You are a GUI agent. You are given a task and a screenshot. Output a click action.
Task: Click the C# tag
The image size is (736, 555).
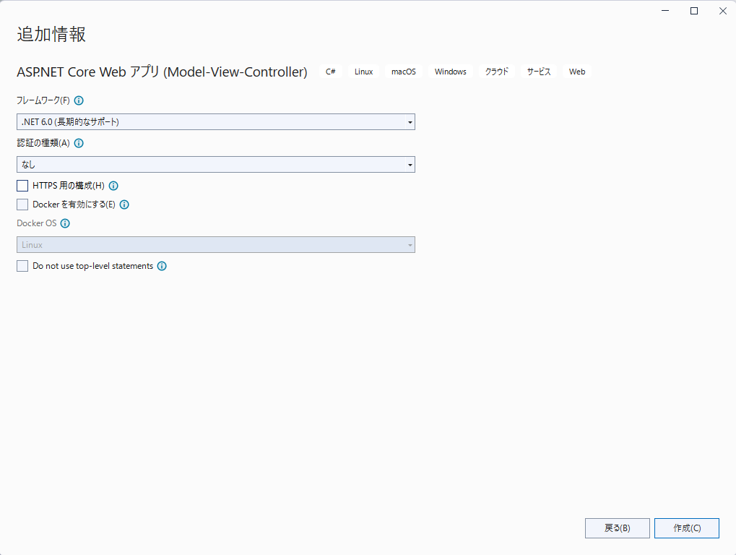pyautogui.click(x=331, y=72)
